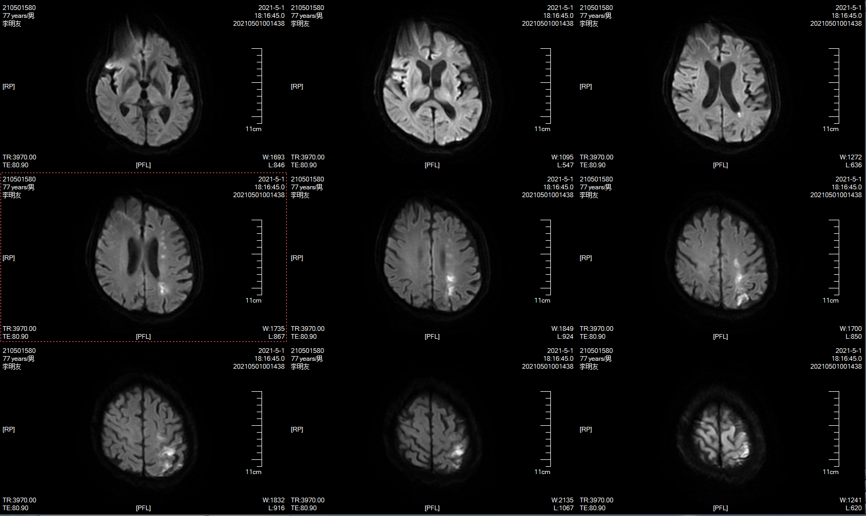
Task: Click the window width value W:1849
Action: point(562,328)
